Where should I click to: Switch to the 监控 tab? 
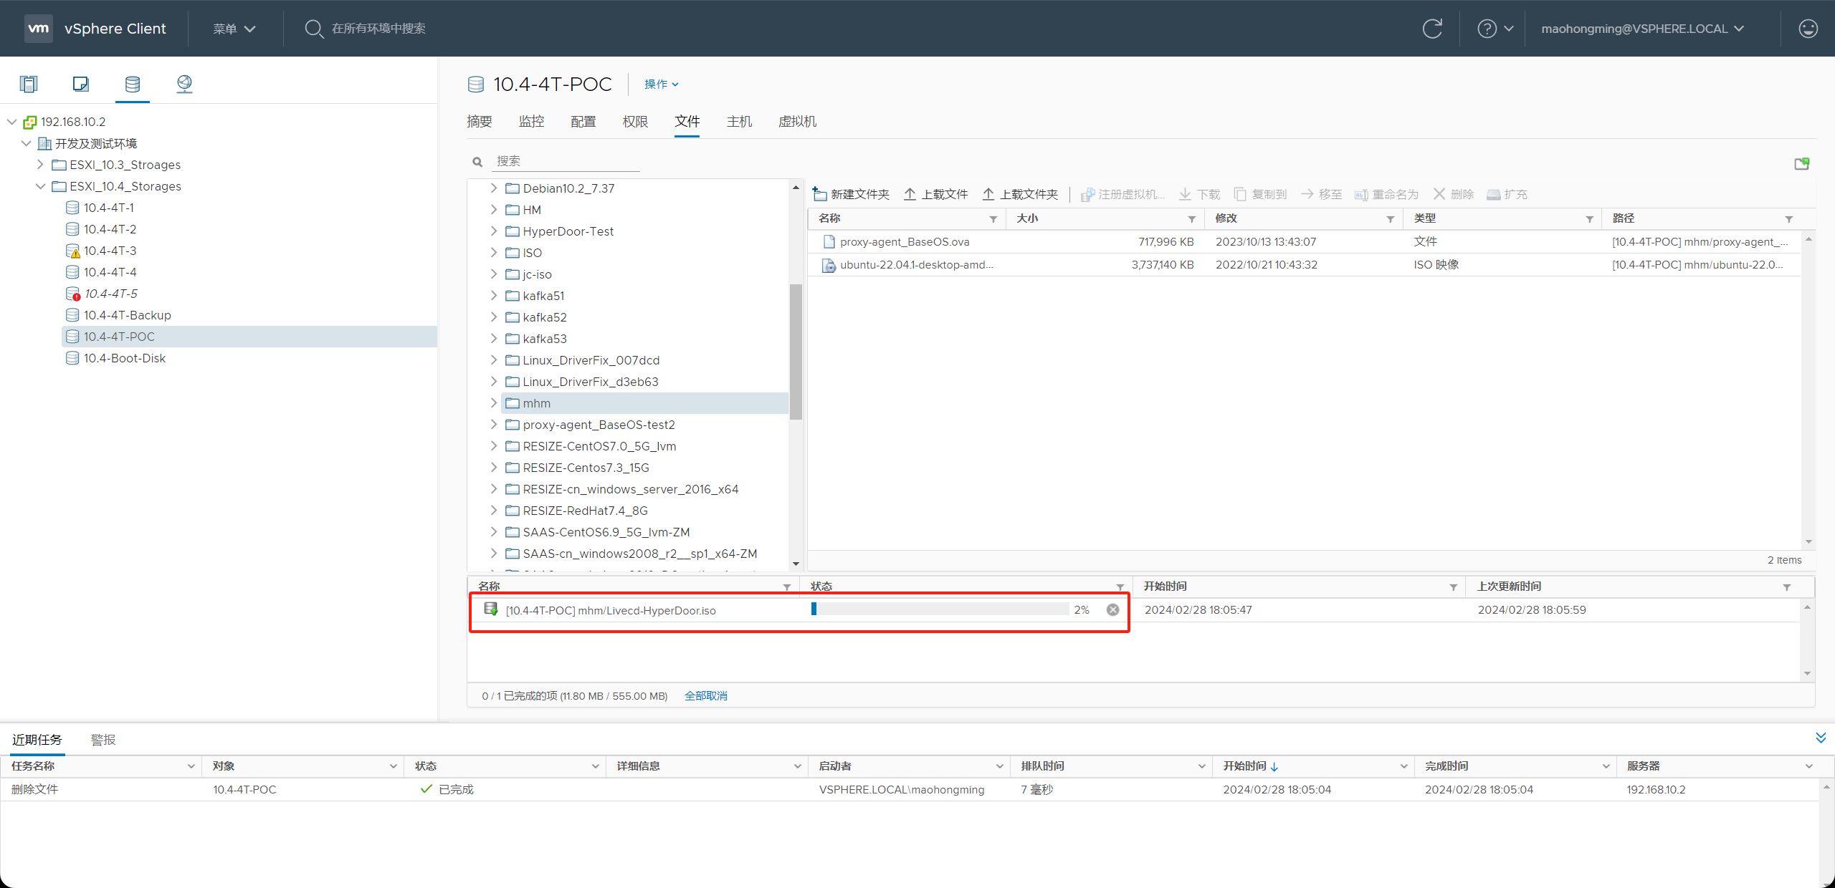[x=532, y=122]
